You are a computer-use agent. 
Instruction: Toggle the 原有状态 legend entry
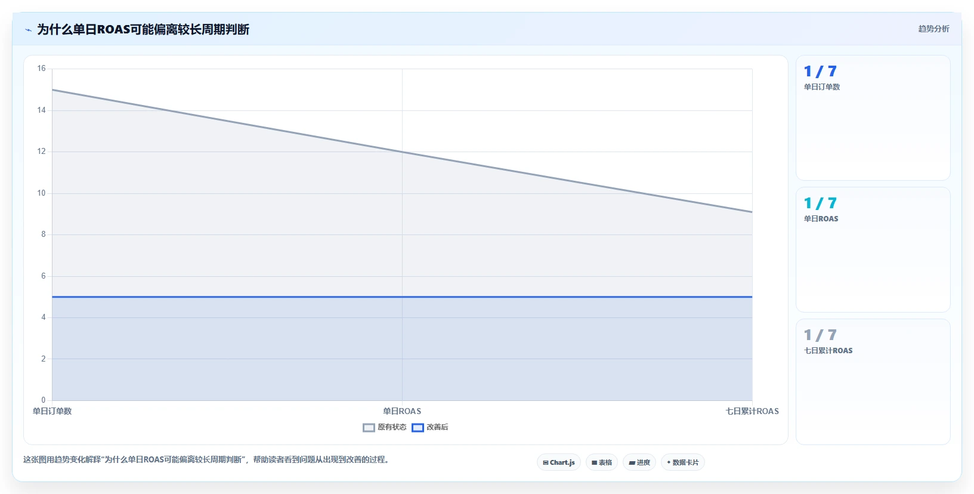click(x=385, y=427)
